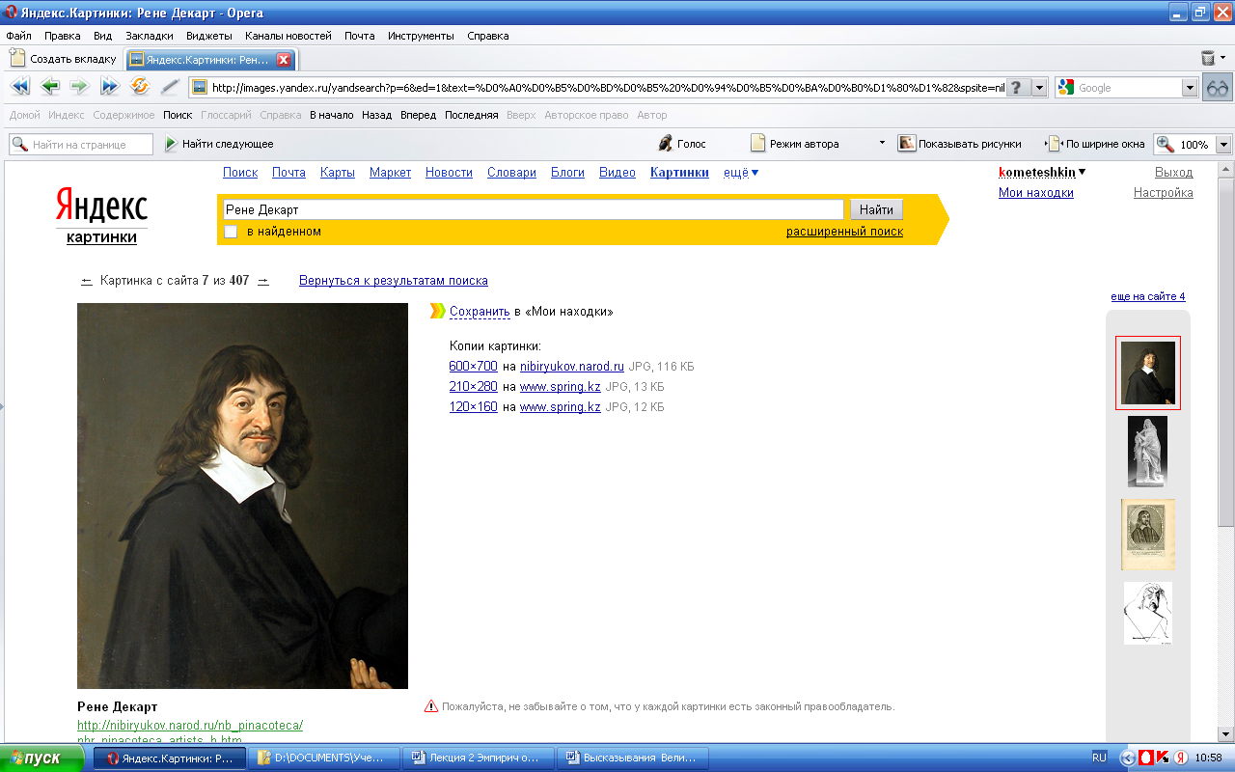The width and height of the screenshot is (1235, 772).
Task: Click the yellow arrows icon beside Сохранить
Action: point(438,311)
